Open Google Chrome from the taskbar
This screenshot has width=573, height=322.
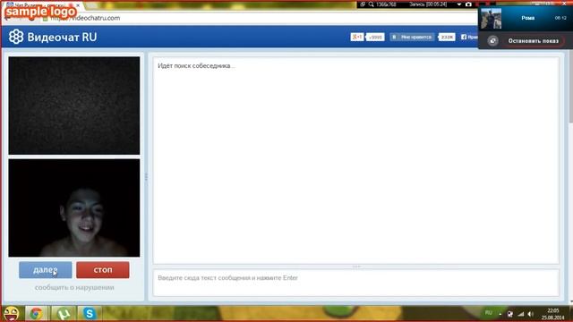pyautogui.click(x=36, y=314)
